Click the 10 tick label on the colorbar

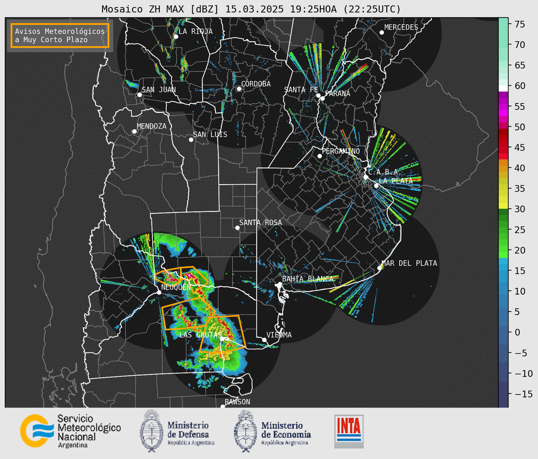tap(520, 291)
